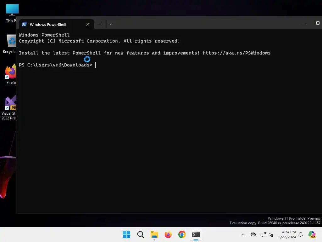Open a new terminal tab with plus button
322x242 pixels.
[101, 24]
